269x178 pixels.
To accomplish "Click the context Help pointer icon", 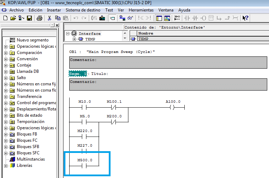I will click(x=245, y=18).
